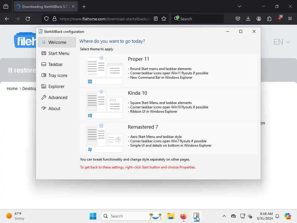Apply the Kinda 10 theme
The width and height of the screenshot is (297, 223).
[169, 104]
